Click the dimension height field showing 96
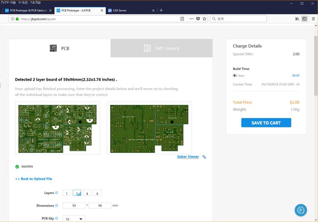 tap(100, 206)
